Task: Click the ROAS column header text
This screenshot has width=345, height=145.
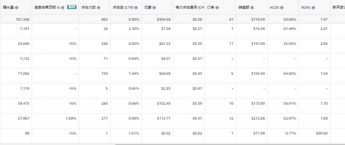Action: point(306,8)
